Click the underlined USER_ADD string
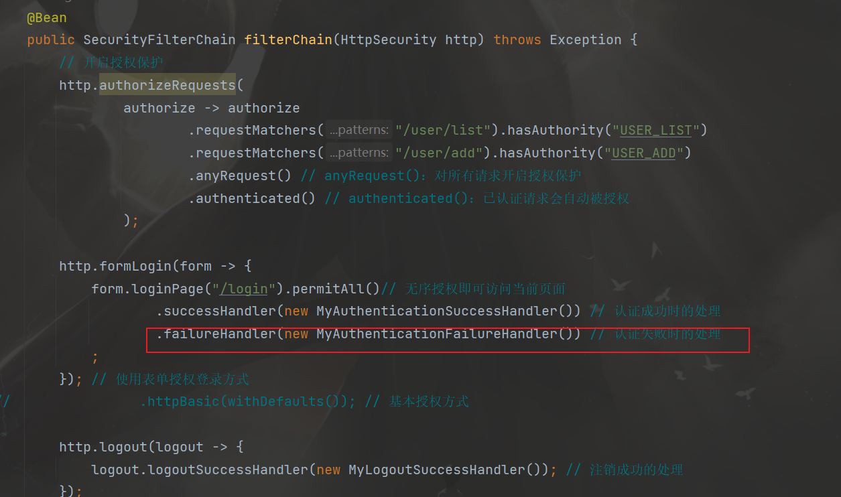 click(644, 153)
